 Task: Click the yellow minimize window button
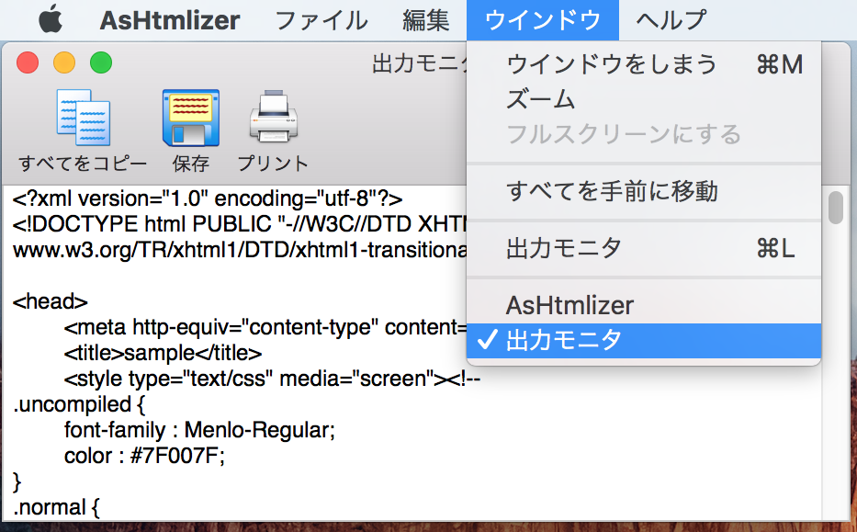pyautogui.click(x=64, y=63)
